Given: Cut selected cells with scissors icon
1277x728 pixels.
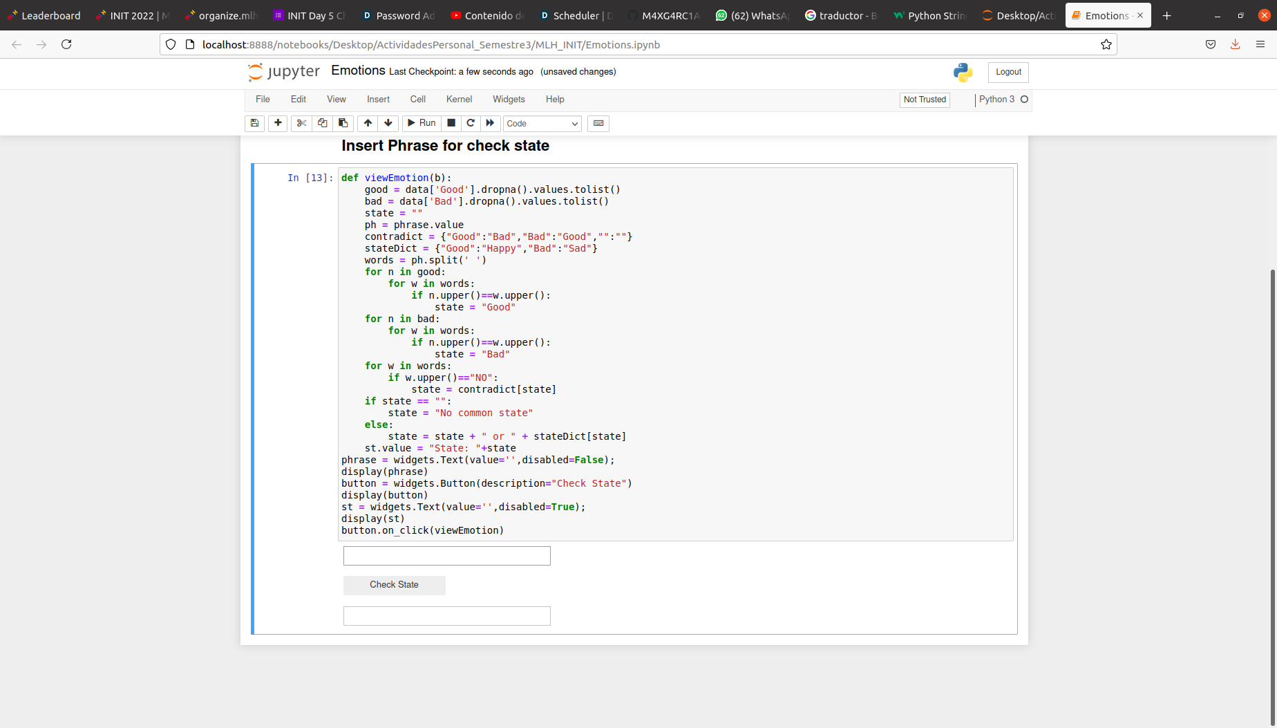Looking at the screenshot, I should (301, 123).
